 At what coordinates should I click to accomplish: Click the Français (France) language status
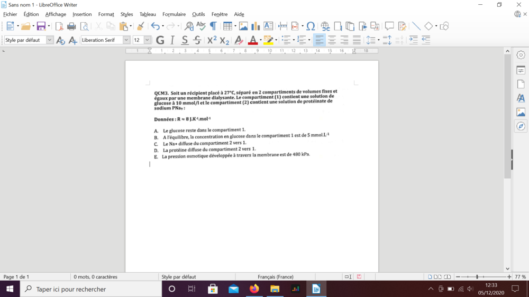click(275, 277)
